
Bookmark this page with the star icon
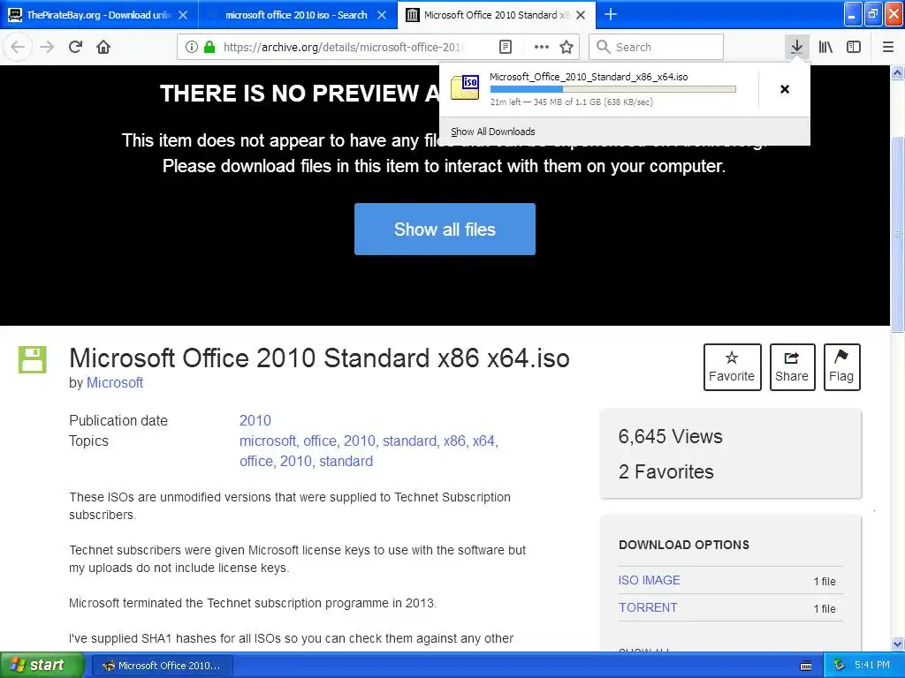(567, 48)
